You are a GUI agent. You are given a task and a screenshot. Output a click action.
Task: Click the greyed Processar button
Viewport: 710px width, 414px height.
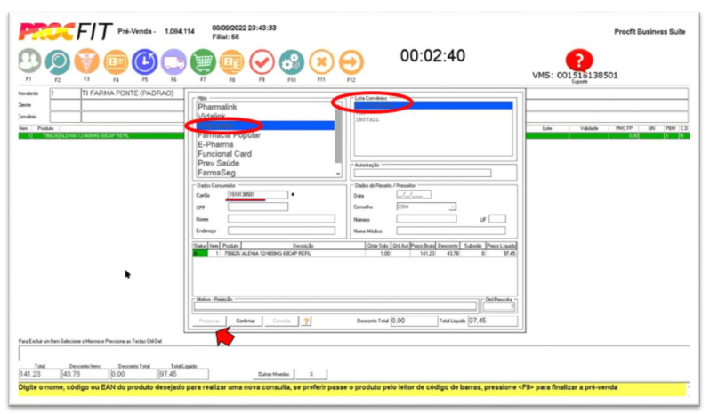coord(209,321)
